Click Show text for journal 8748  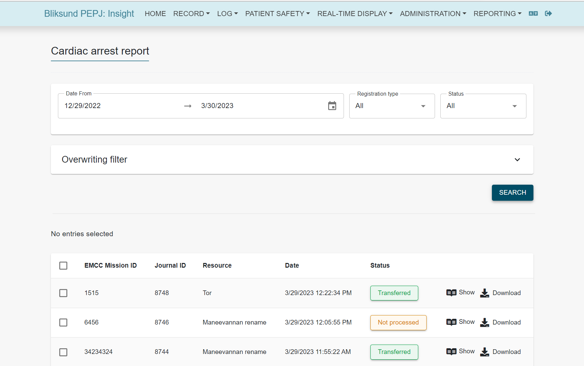point(467,292)
